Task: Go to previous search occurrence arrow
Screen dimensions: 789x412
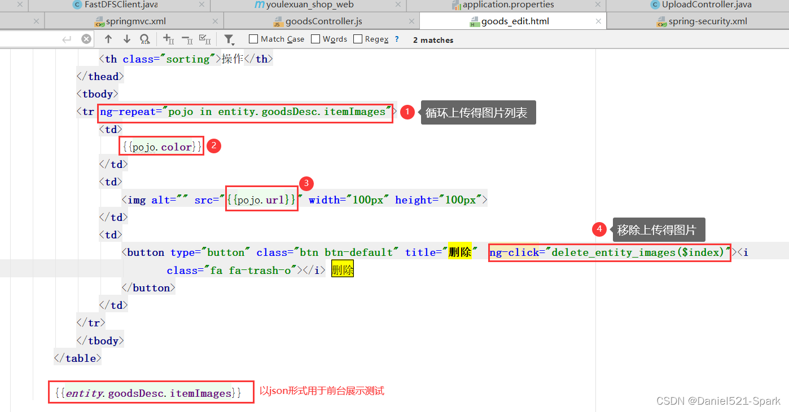Action: [x=108, y=39]
